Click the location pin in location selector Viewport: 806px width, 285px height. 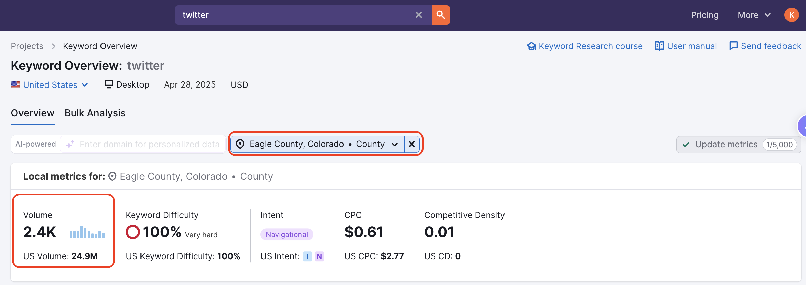pos(240,144)
